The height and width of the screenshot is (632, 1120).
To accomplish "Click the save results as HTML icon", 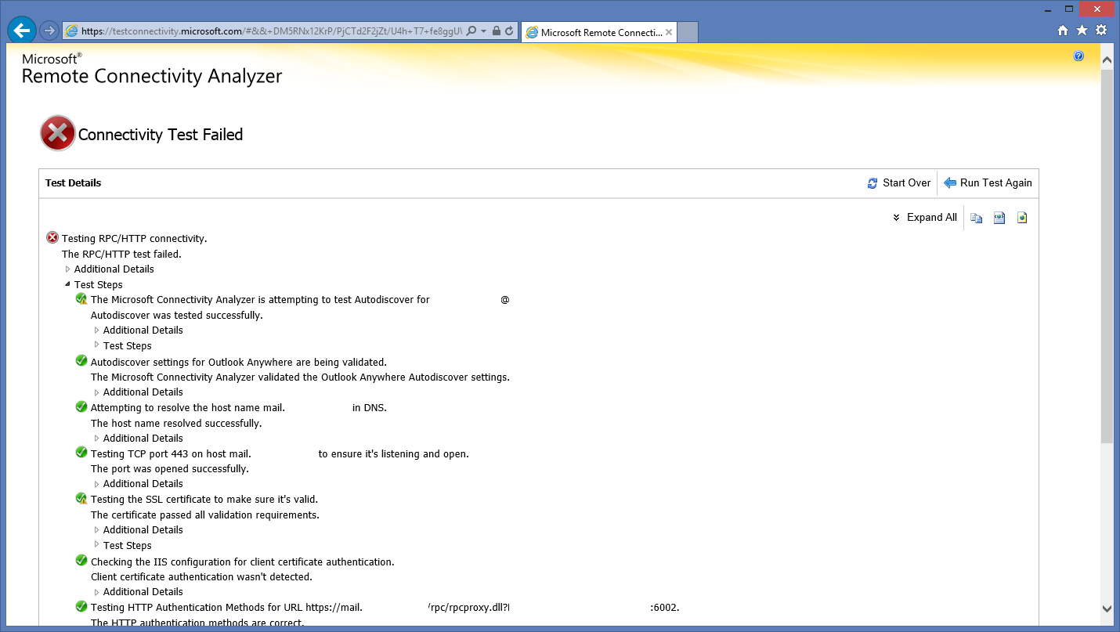I will [1022, 218].
